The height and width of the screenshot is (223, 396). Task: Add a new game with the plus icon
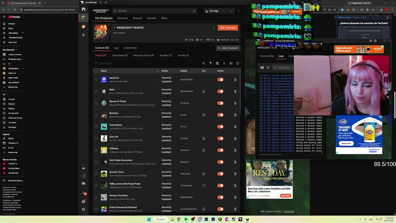coord(84,35)
